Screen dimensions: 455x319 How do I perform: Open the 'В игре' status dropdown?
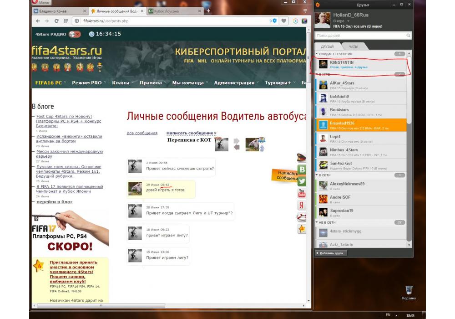[x=349, y=21]
